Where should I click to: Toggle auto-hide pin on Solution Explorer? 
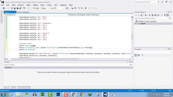tap(169, 12)
